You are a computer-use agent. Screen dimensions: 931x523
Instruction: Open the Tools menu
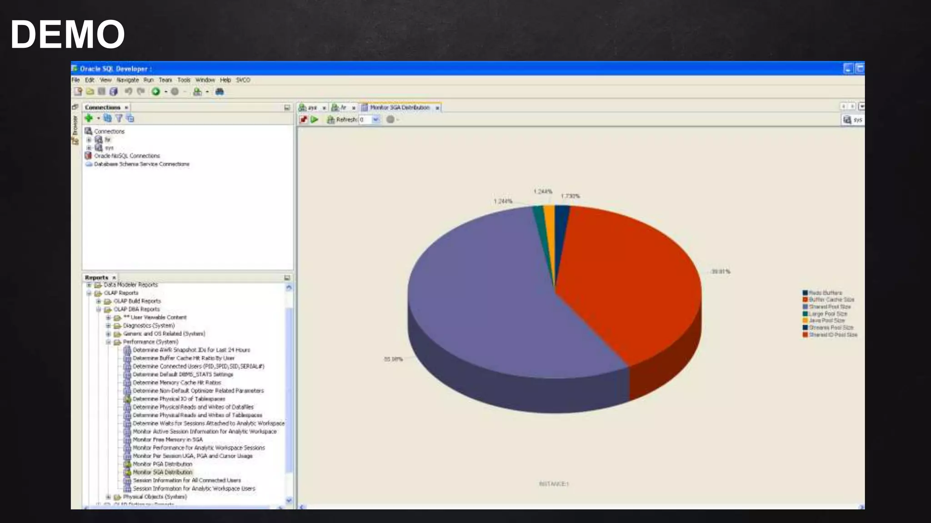pos(184,80)
